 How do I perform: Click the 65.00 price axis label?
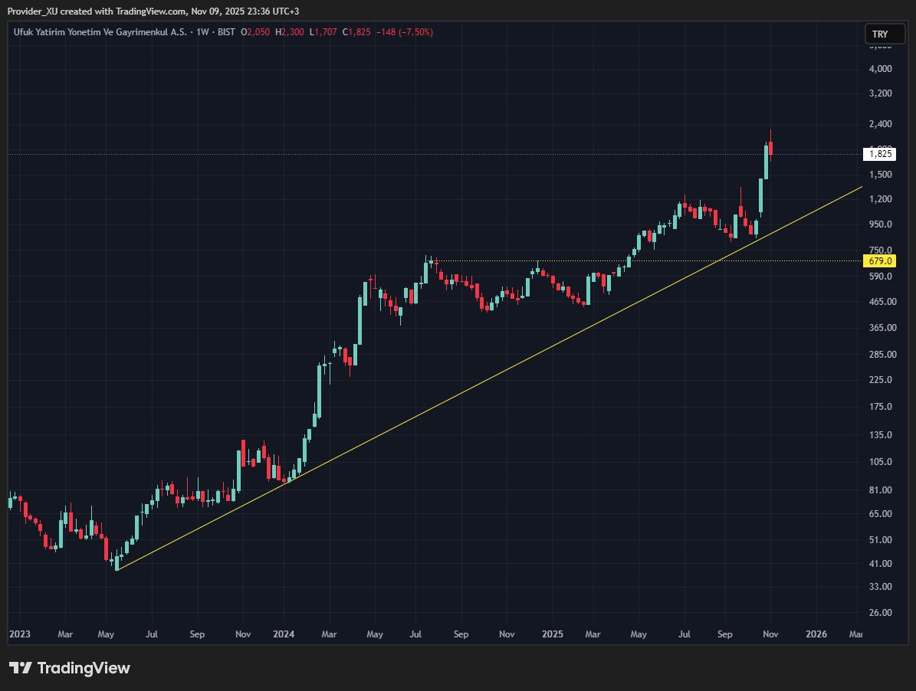[881, 514]
